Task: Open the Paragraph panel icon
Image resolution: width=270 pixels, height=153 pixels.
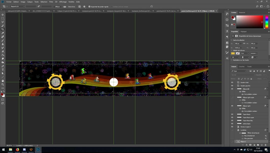Action: coord(227,37)
